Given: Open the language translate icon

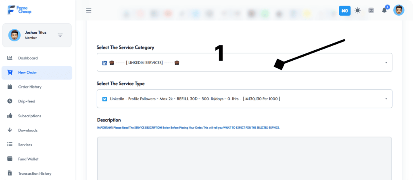Looking at the screenshot, I should (371, 10).
